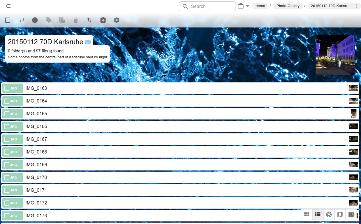
Task: Open settings with the gear icon
Action: click(x=117, y=20)
